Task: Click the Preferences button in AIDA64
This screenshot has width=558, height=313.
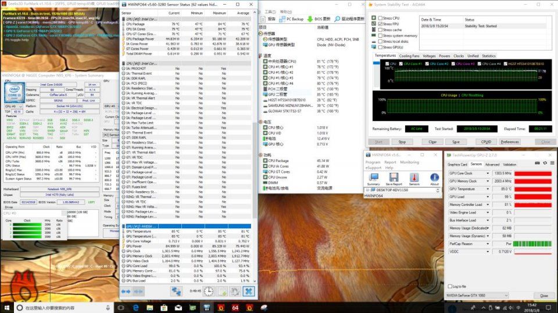Action: (x=509, y=141)
